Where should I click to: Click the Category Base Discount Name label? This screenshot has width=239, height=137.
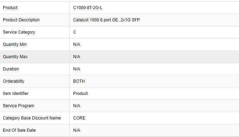pos(32,118)
